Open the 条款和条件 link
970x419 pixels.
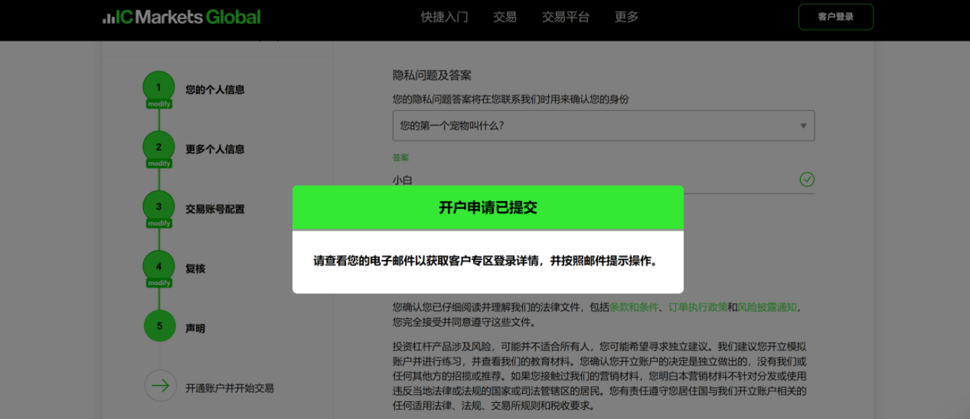click(x=634, y=308)
